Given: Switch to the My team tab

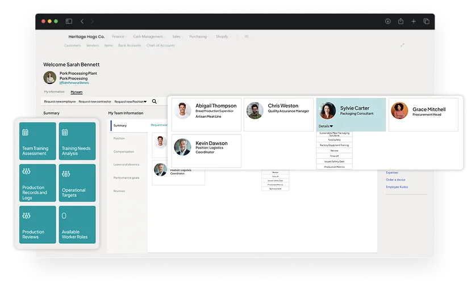Looking at the screenshot, I should click(x=77, y=92).
